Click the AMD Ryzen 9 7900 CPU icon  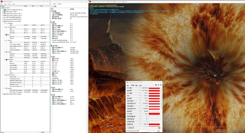[x=5, y=12]
